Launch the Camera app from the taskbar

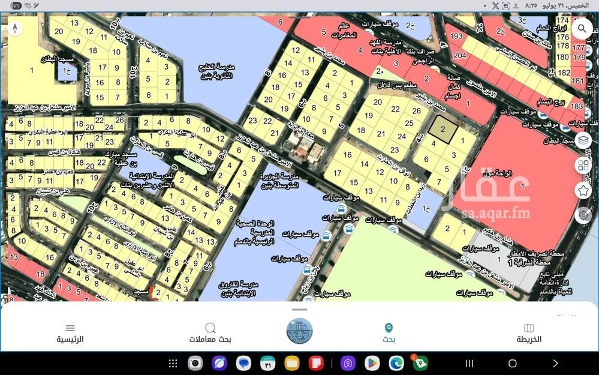click(x=195, y=363)
